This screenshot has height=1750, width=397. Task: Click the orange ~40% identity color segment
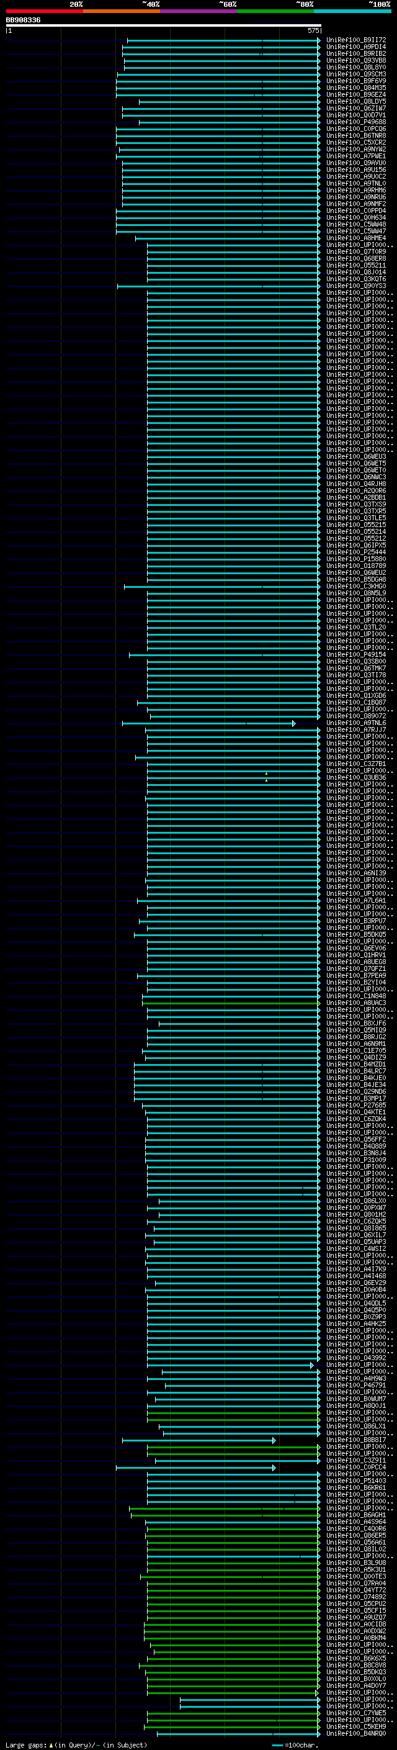[x=122, y=11]
